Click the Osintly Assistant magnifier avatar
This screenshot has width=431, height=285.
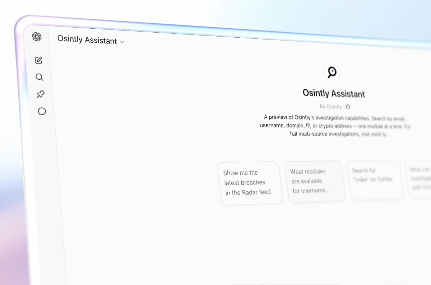click(332, 72)
